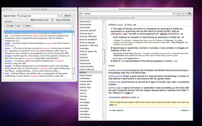Select the 'or' combine option
This screenshot has height=126, width=202.
coord(16,26)
